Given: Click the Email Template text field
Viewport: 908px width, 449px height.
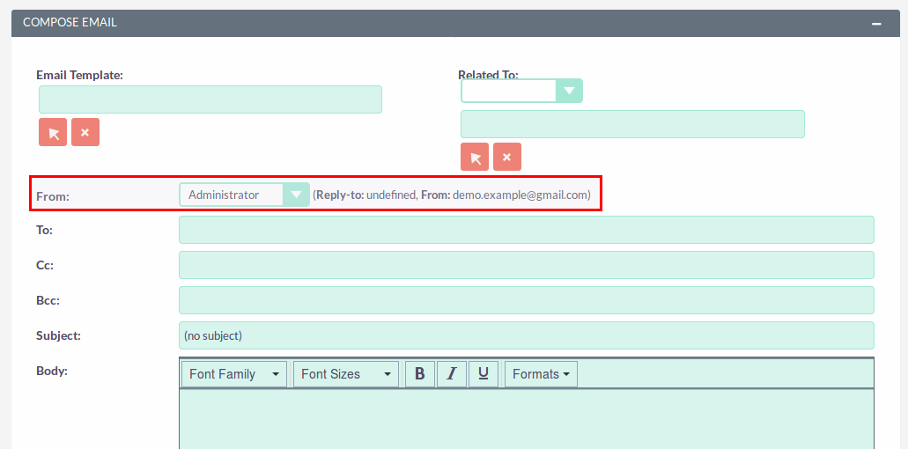Looking at the screenshot, I should tap(210, 99).
